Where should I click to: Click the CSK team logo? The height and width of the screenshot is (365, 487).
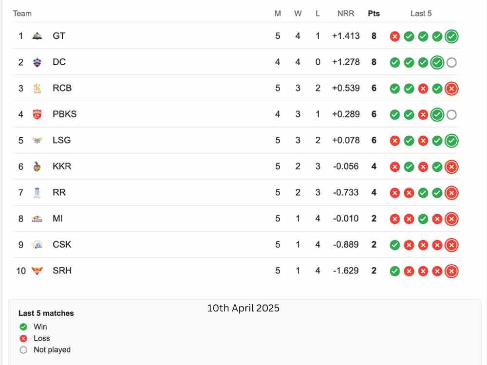click(37, 245)
